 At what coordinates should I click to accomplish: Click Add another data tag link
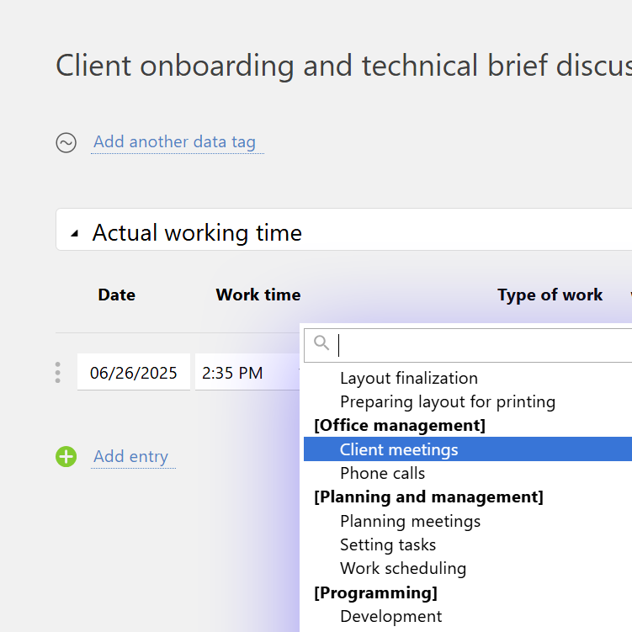(174, 142)
